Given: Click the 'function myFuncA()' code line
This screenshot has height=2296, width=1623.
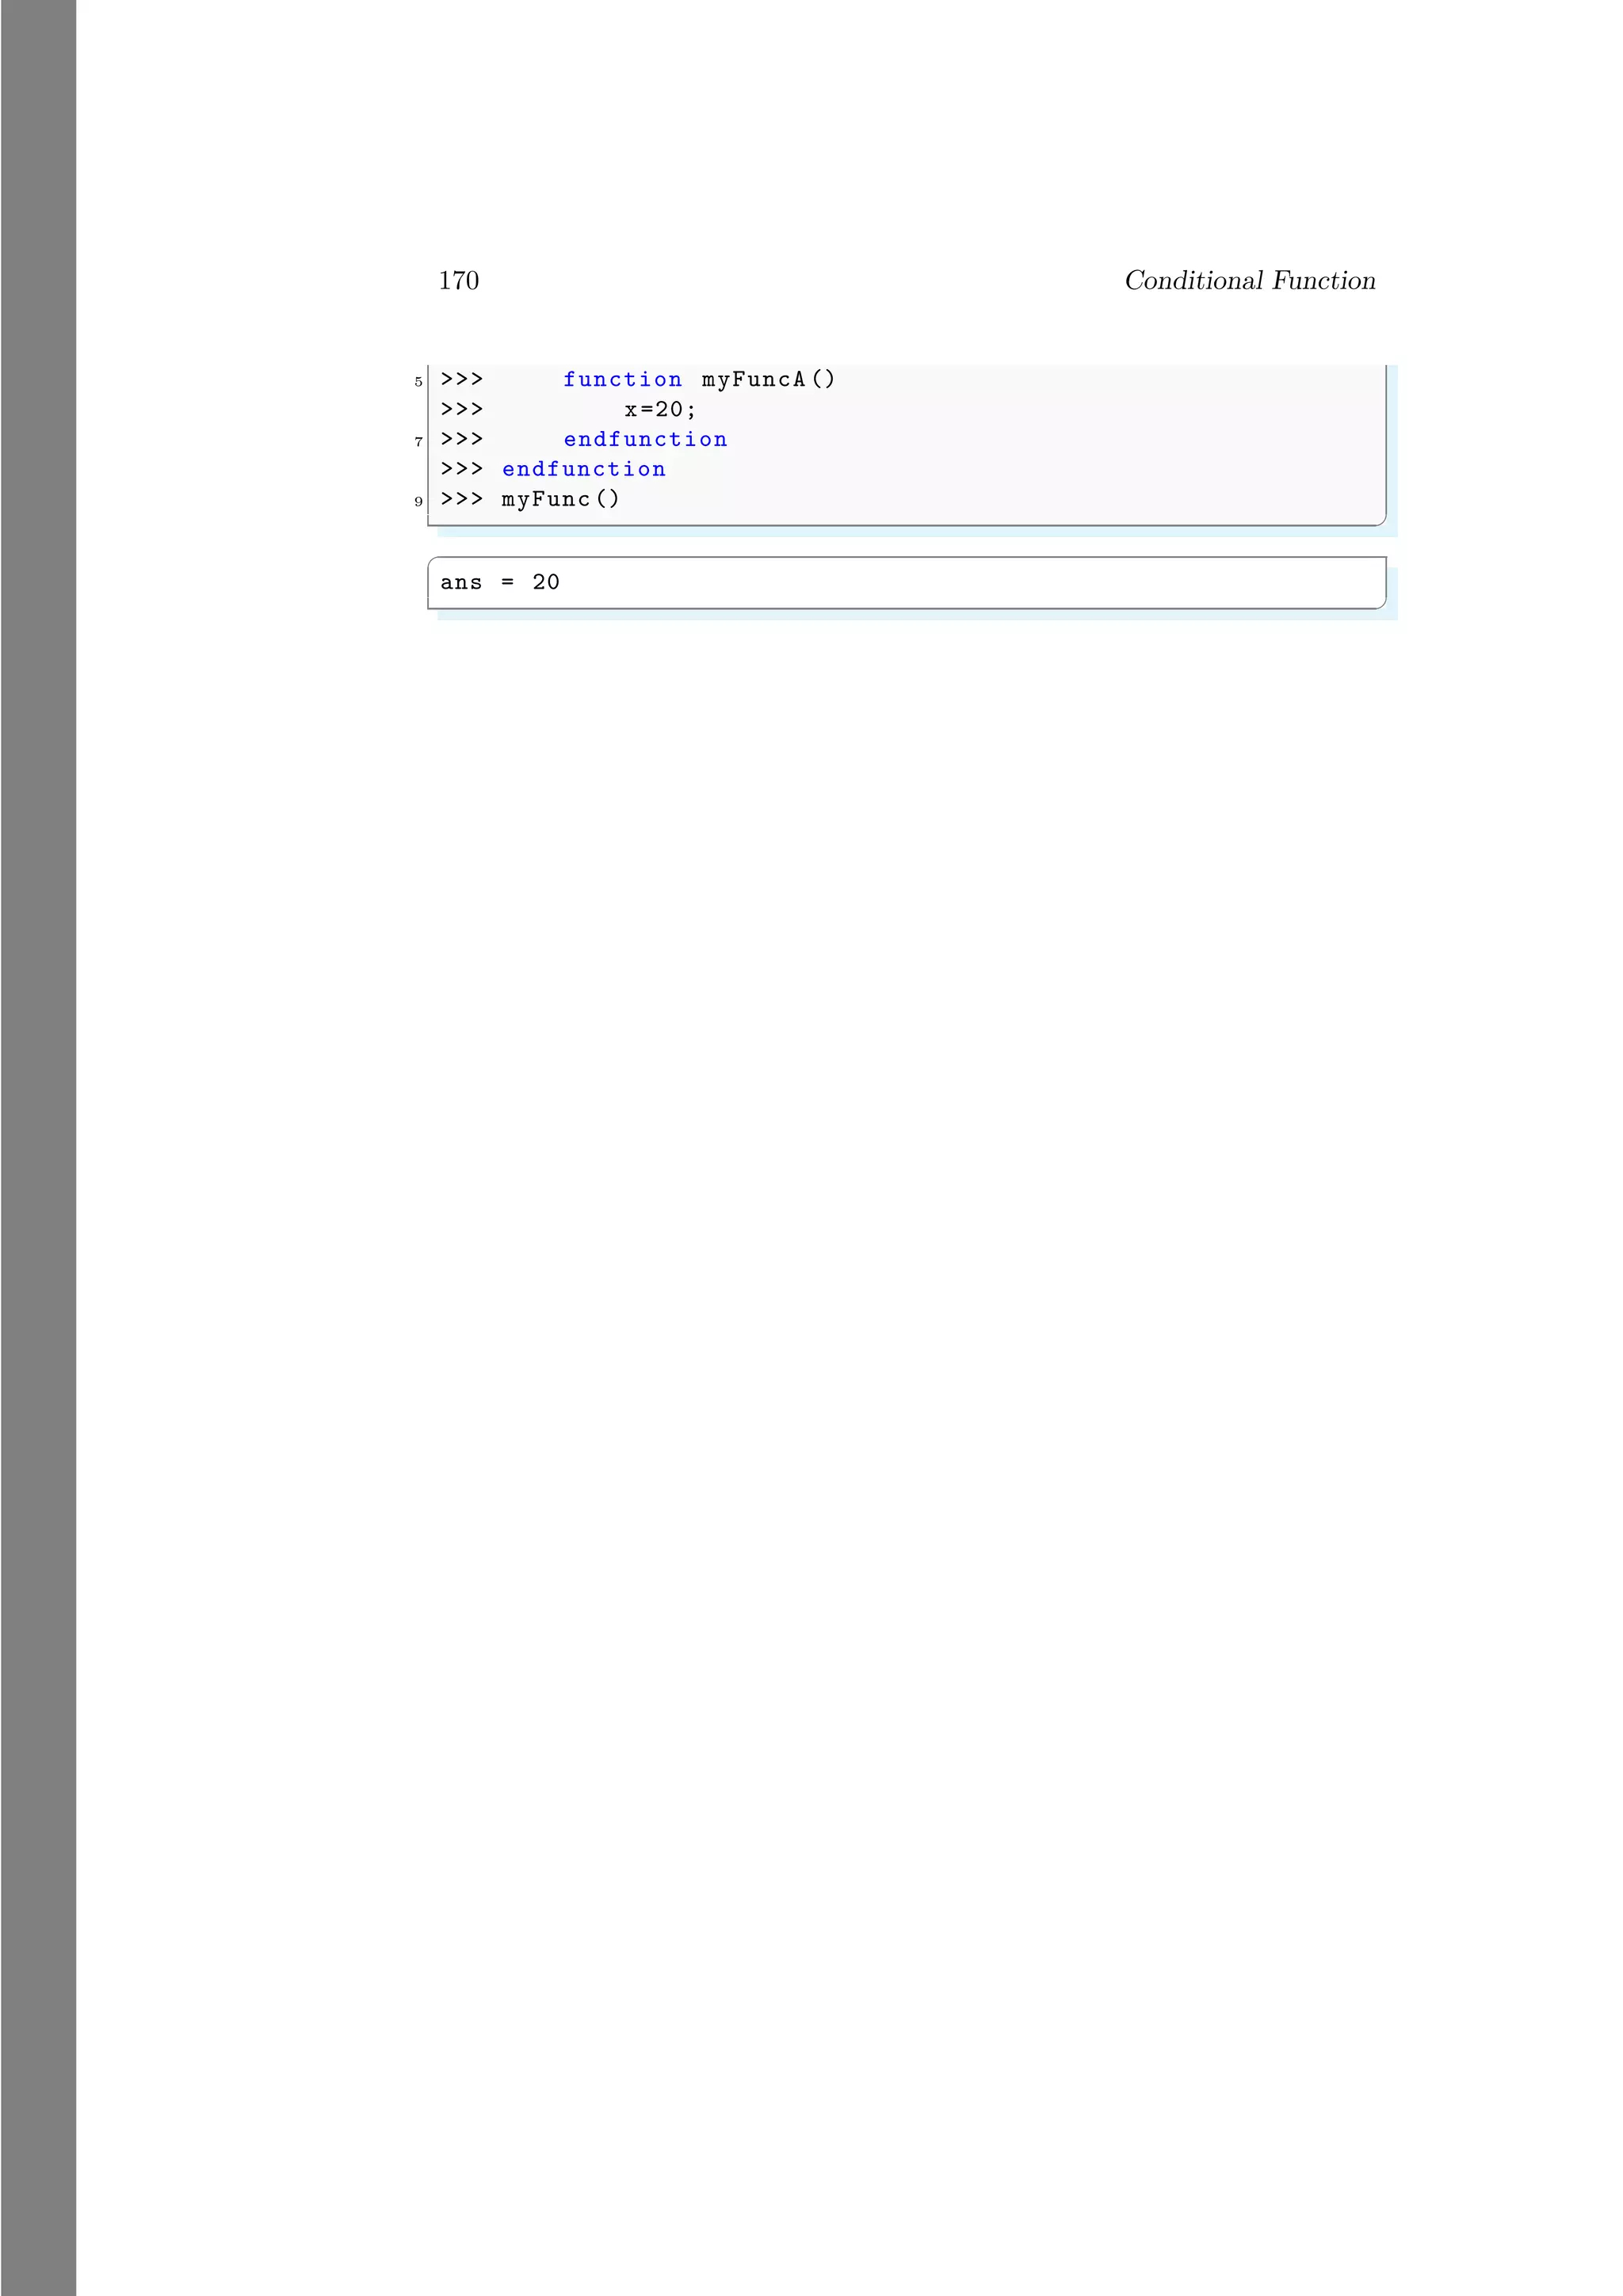Looking at the screenshot, I should tap(698, 380).
